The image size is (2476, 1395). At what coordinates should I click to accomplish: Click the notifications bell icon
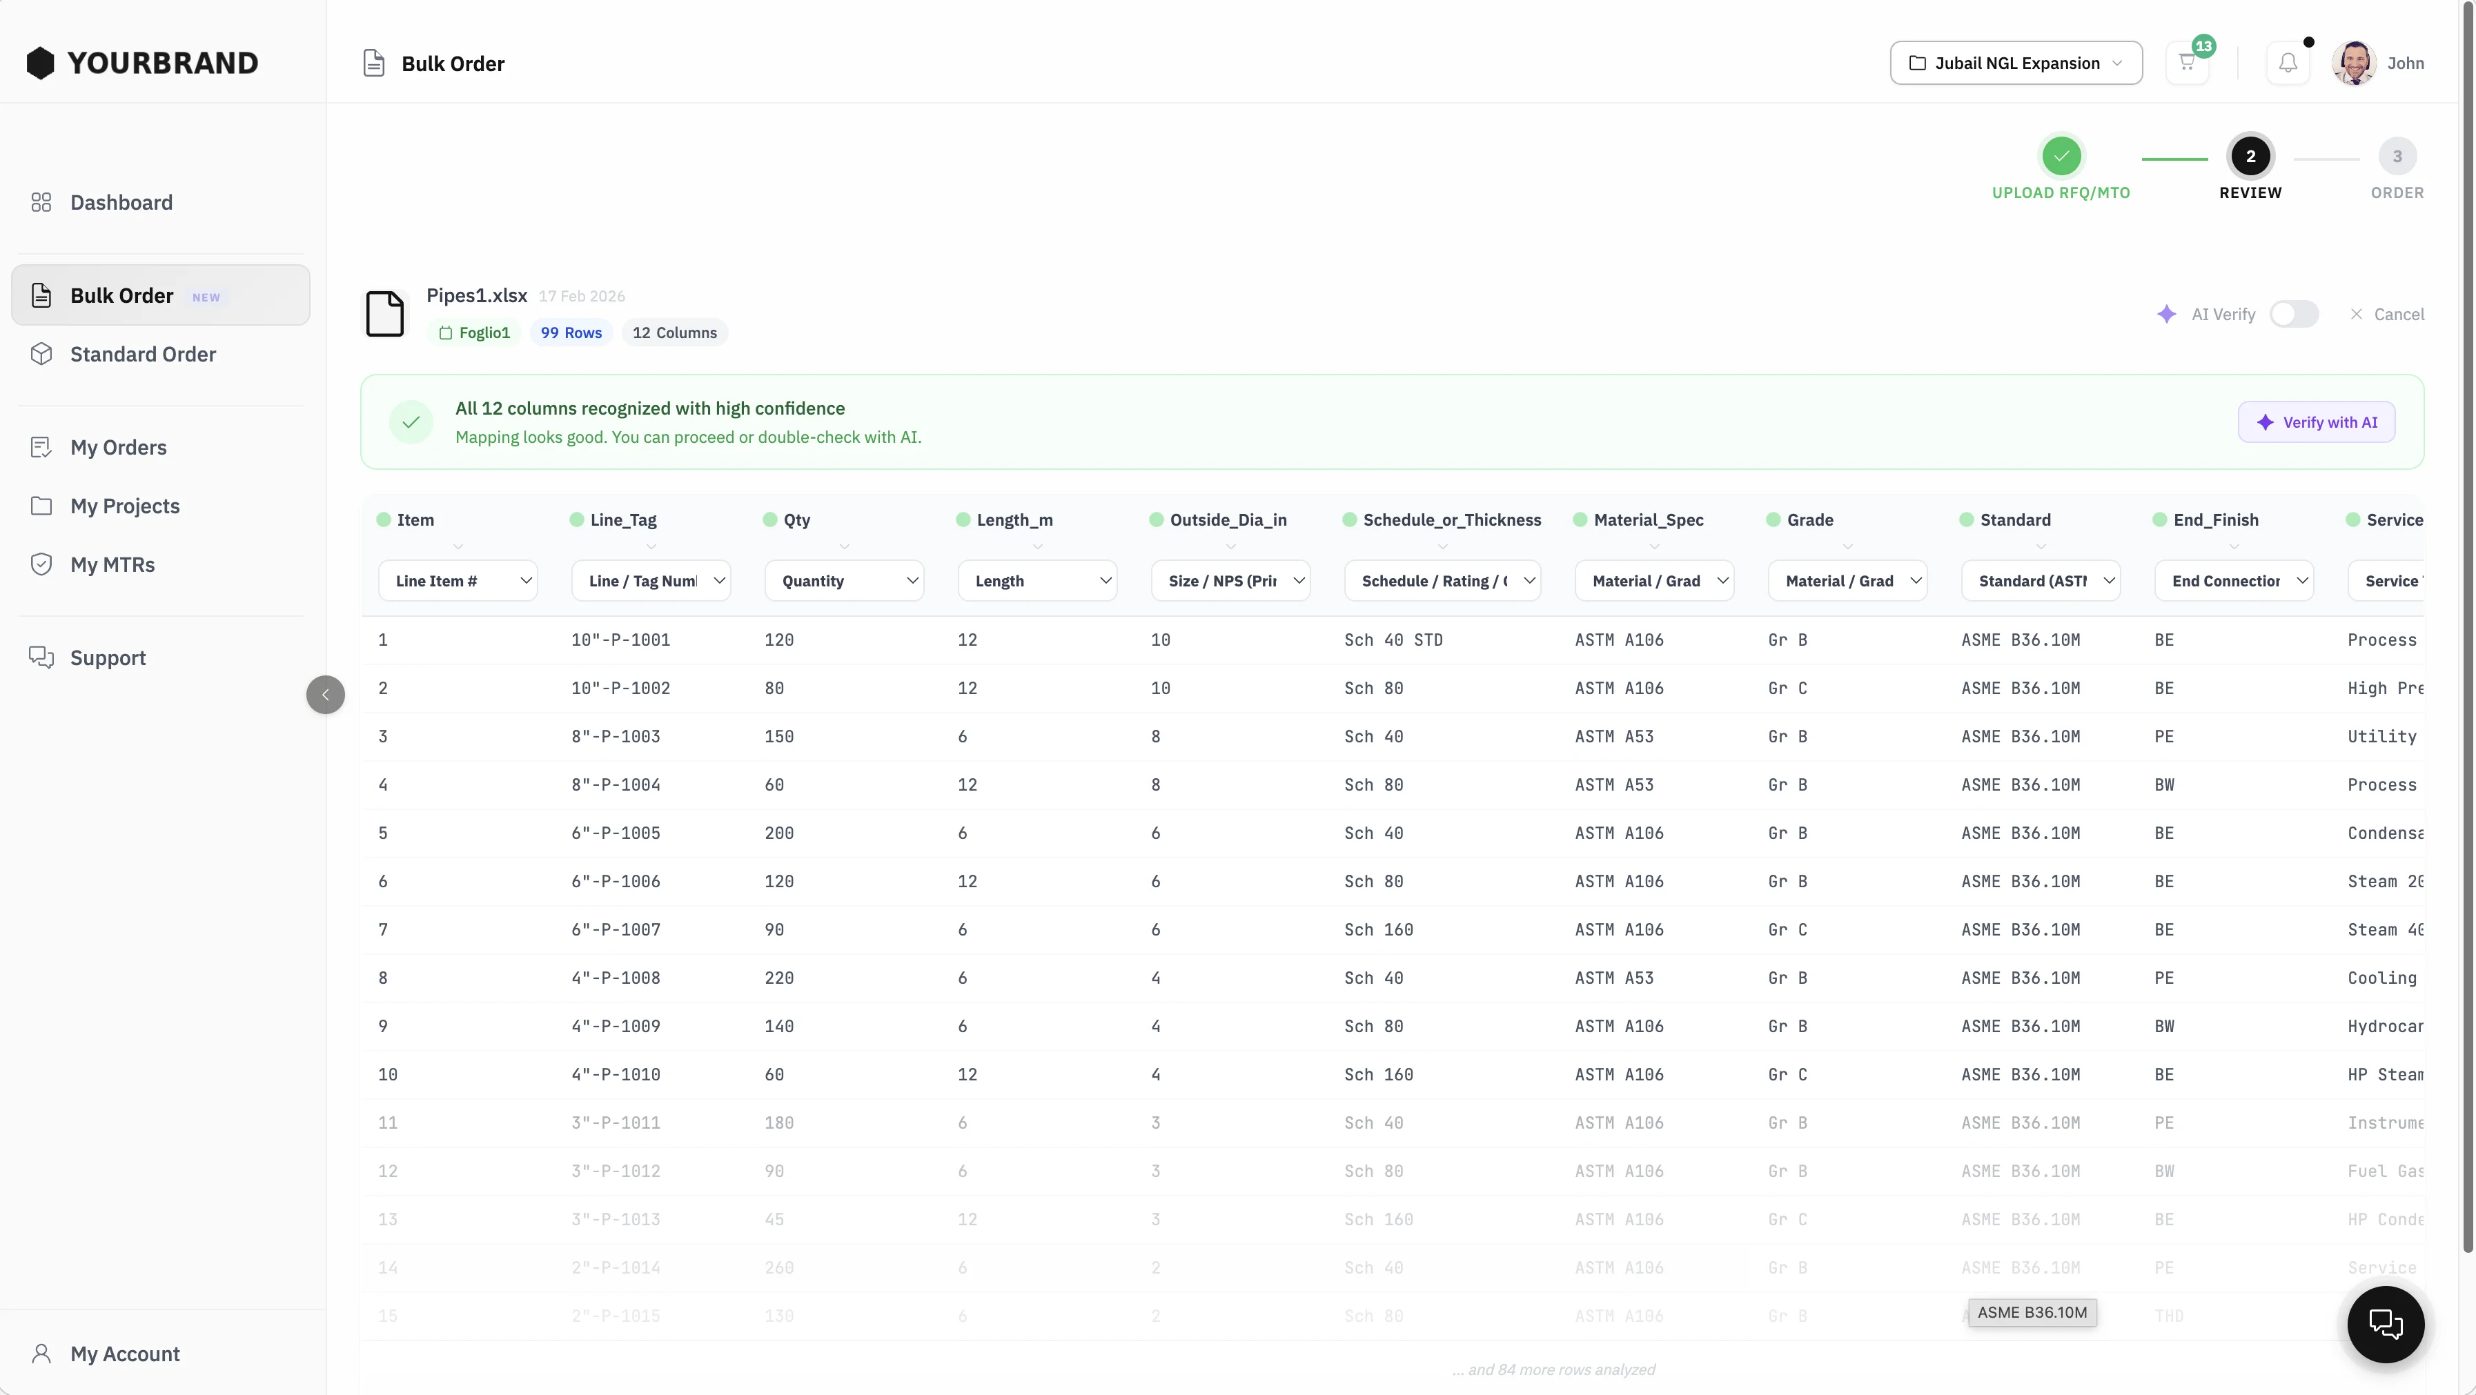point(2288,61)
